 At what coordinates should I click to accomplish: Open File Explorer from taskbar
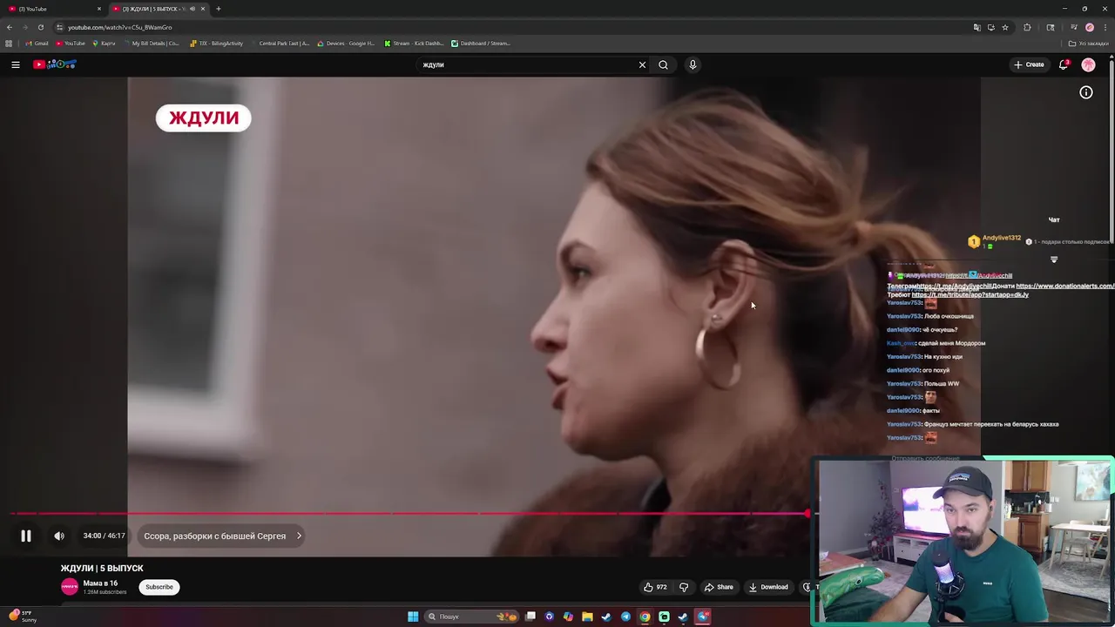pos(587,617)
